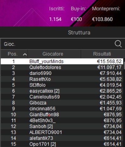Image resolution: width=125 pixels, height=147 pixels.
Task: Pick the Gibozza row in eighth place
Action: pyautogui.click(x=62, y=103)
